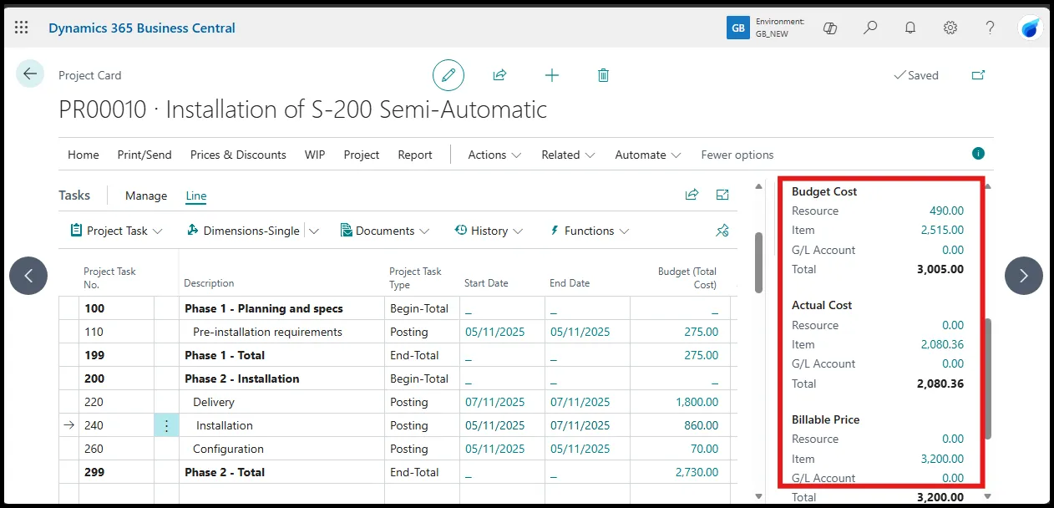Viewport: 1054px width, 508px height.
Task: Click Billable Price Item value 3,200.00
Action: point(942,459)
